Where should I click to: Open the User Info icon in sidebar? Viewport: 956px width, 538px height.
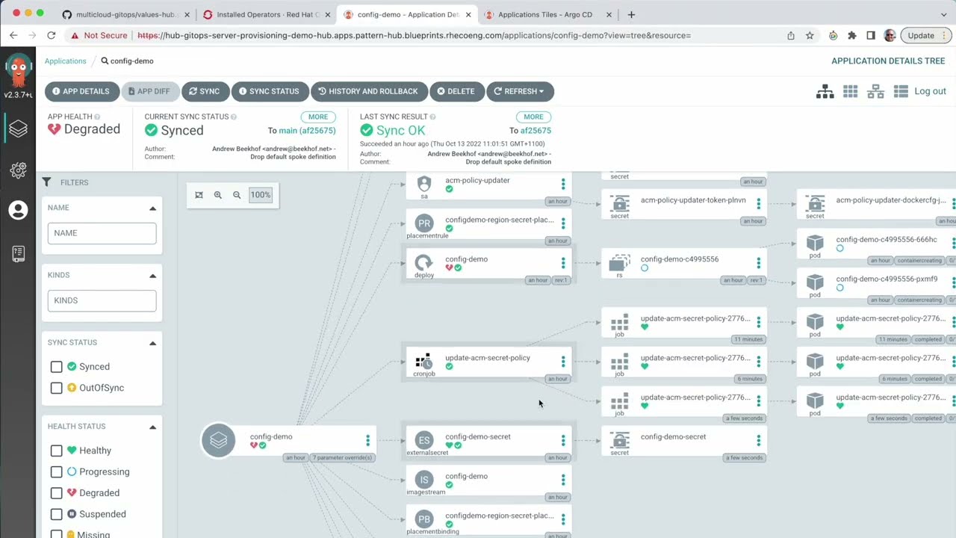pos(18,211)
